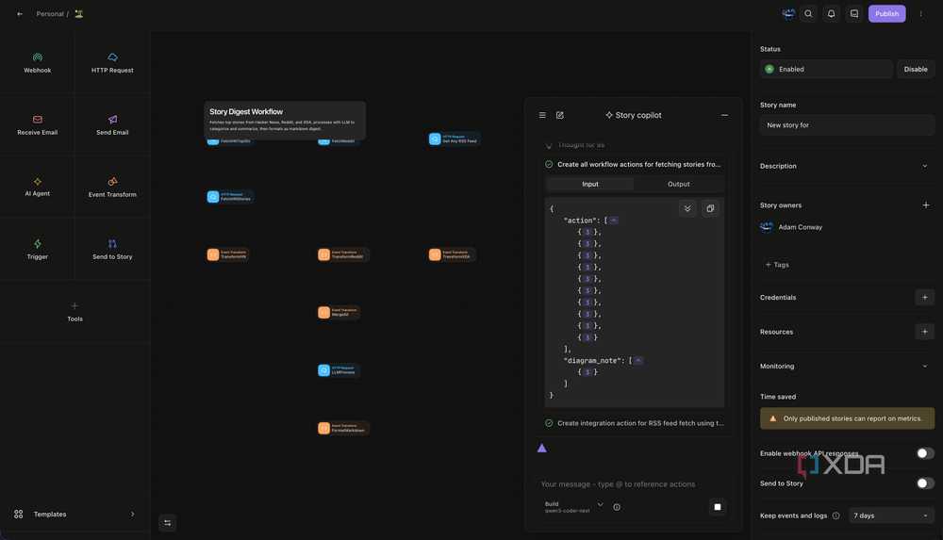Switch to the Output tab
943x540 pixels.
pyautogui.click(x=678, y=184)
